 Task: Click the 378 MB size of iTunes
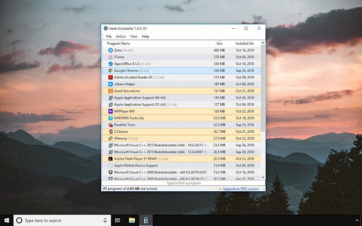click(219, 57)
